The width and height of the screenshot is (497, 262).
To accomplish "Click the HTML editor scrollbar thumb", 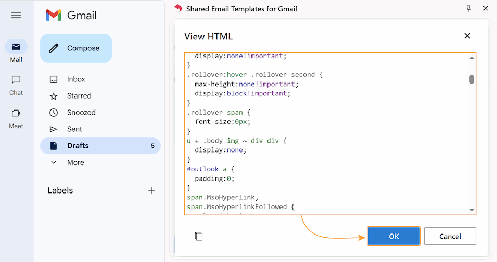I will (471, 79).
